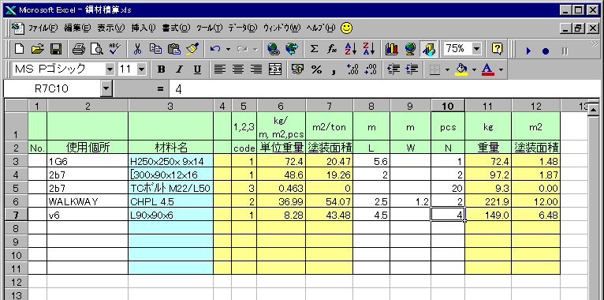Screen dimensions: 604x300
Task: Open the ファイル(F) menu
Action: [43, 28]
